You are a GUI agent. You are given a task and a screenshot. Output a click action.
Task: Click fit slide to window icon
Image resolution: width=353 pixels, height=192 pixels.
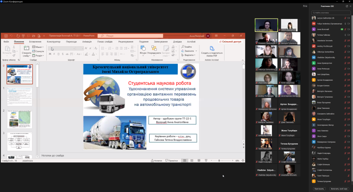pyautogui.click(x=243, y=161)
